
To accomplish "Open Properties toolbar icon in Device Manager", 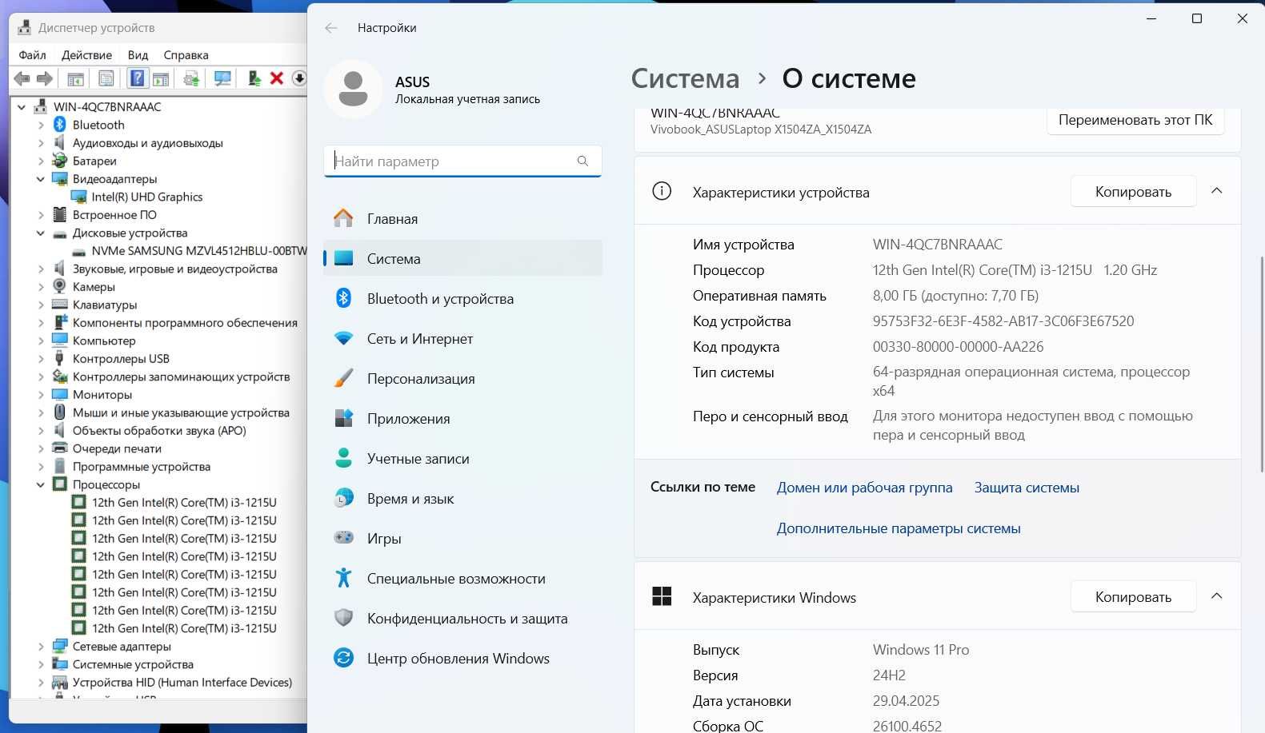I will [x=106, y=78].
